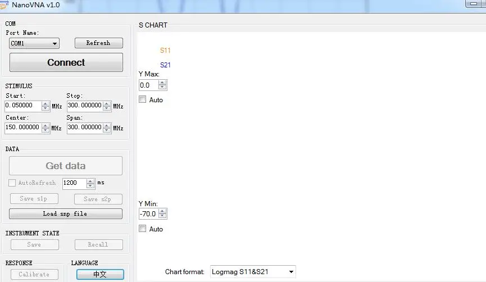Viewport: 486px width, 282px height.
Task: Click the S11 legend label
Action: [x=165, y=51]
